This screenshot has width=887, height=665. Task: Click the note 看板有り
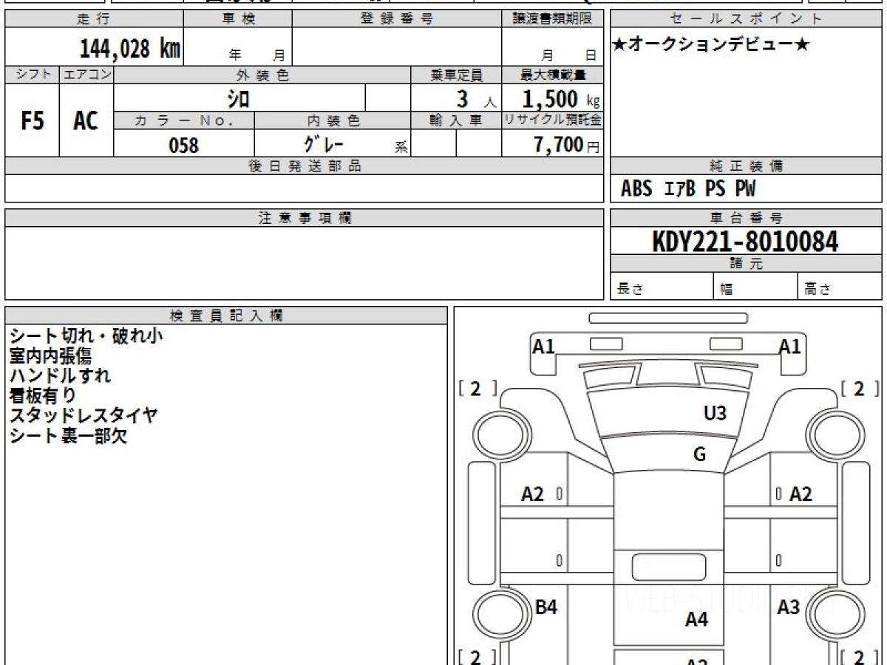[43, 396]
